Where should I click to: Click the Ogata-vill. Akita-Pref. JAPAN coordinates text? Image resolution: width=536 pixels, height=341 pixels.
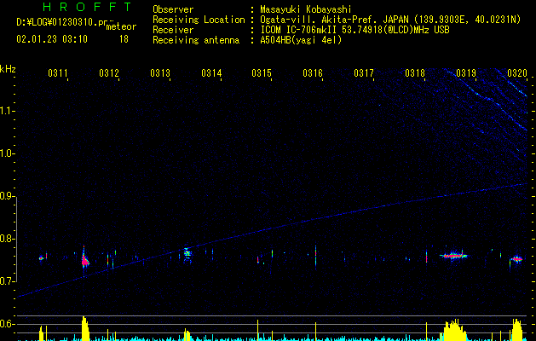click(x=390, y=20)
